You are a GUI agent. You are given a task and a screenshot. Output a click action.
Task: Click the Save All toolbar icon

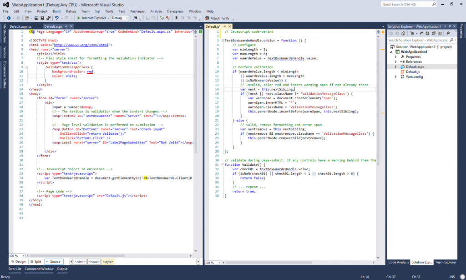pyautogui.click(x=48, y=18)
